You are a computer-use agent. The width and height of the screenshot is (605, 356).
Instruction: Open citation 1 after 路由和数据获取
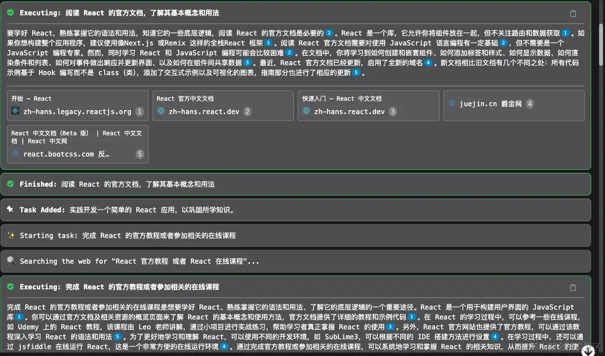(x=565, y=33)
